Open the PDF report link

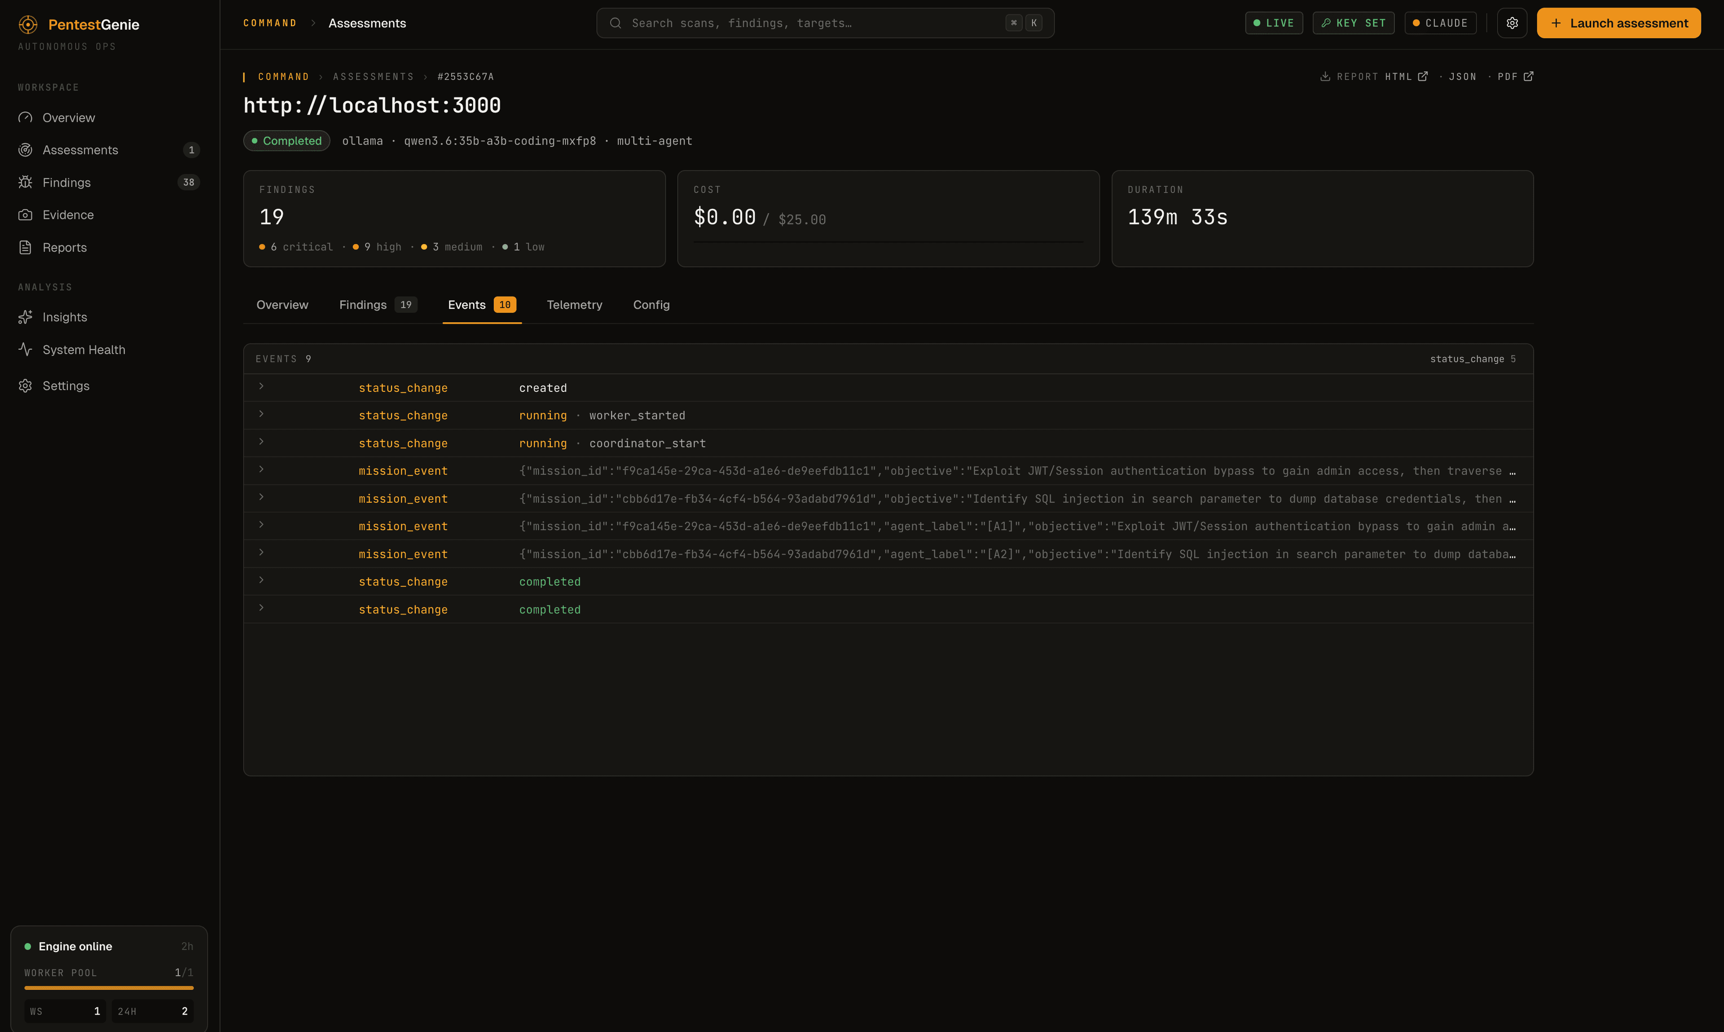coord(1515,76)
